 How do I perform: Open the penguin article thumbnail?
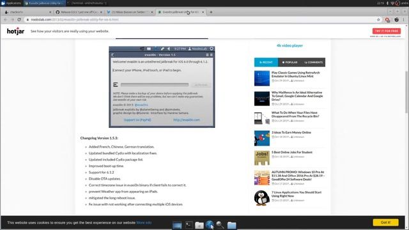(x=262, y=198)
